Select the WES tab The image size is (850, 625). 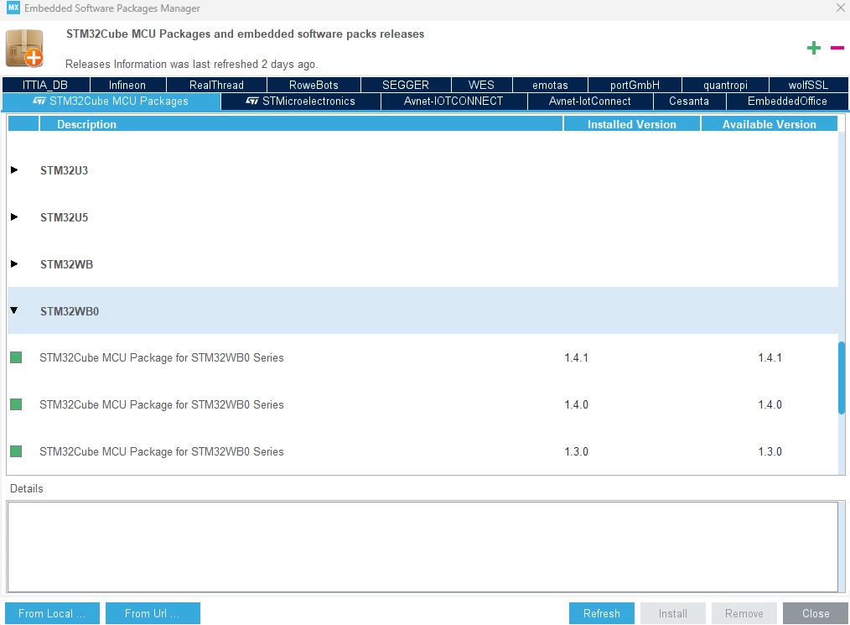click(481, 86)
